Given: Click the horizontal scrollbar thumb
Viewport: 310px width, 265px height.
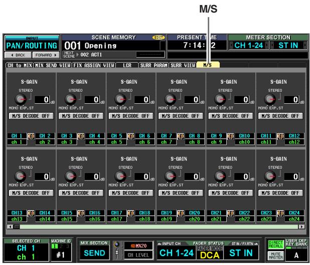Looking at the screenshot, I should pyautogui.click(x=17, y=227).
